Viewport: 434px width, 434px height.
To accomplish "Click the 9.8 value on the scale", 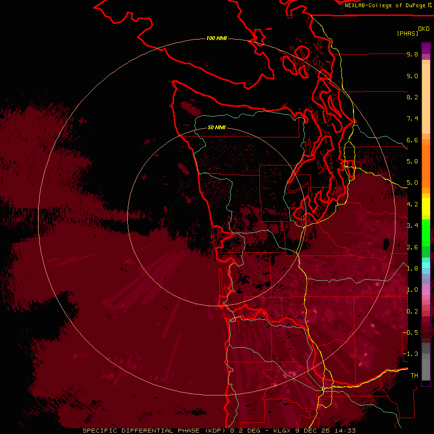I will coord(412,54).
